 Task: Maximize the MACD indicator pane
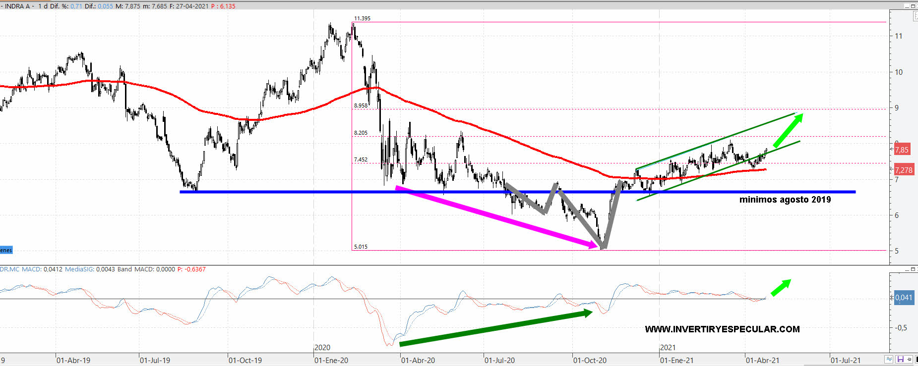pyautogui.click(x=913, y=269)
